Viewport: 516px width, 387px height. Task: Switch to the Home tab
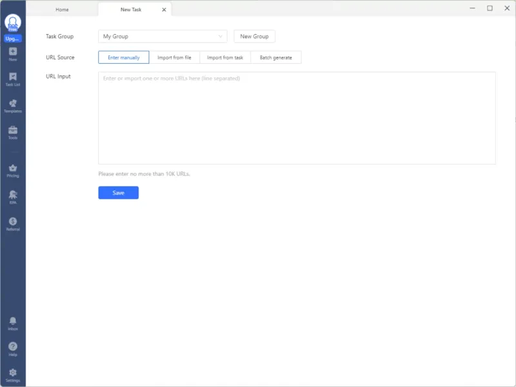(62, 10)
